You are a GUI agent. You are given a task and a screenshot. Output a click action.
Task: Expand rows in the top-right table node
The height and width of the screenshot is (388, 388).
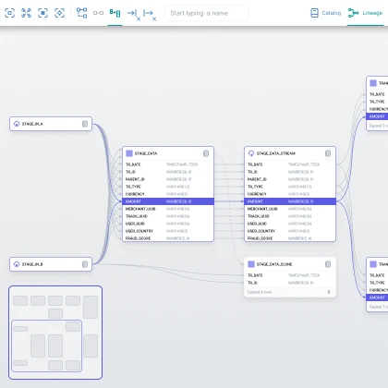pos(377,126)
